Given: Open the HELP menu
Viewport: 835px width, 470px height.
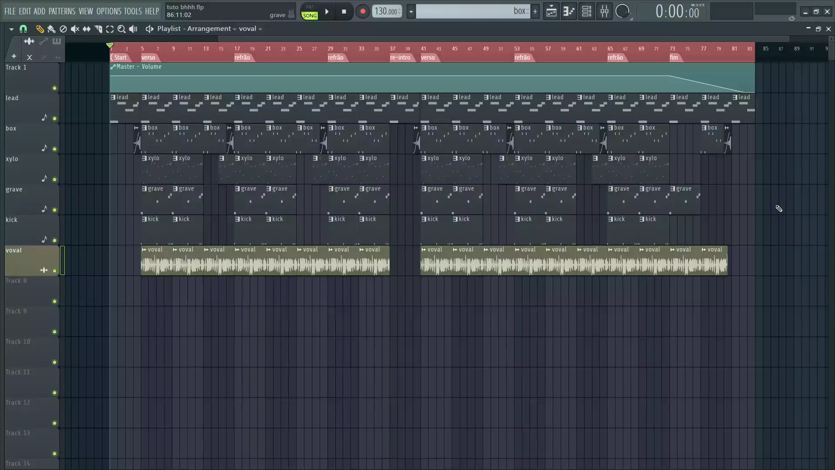Looking at the screenshot, I should click(x=152, y=11).
